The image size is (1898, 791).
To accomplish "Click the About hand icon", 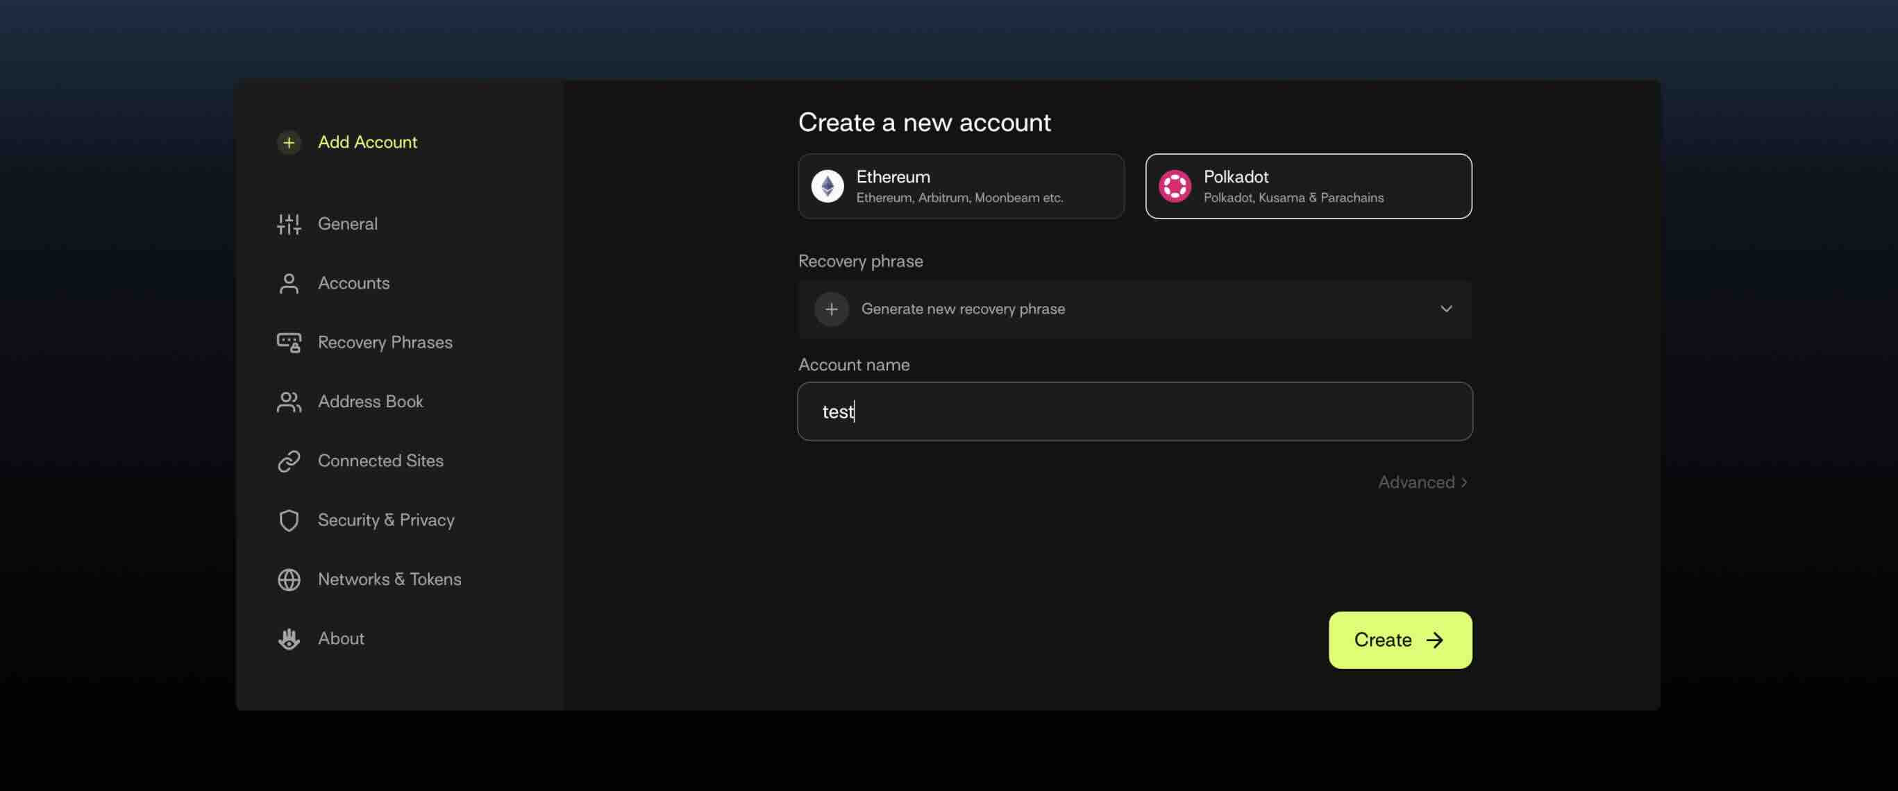I will pos(289,639).
